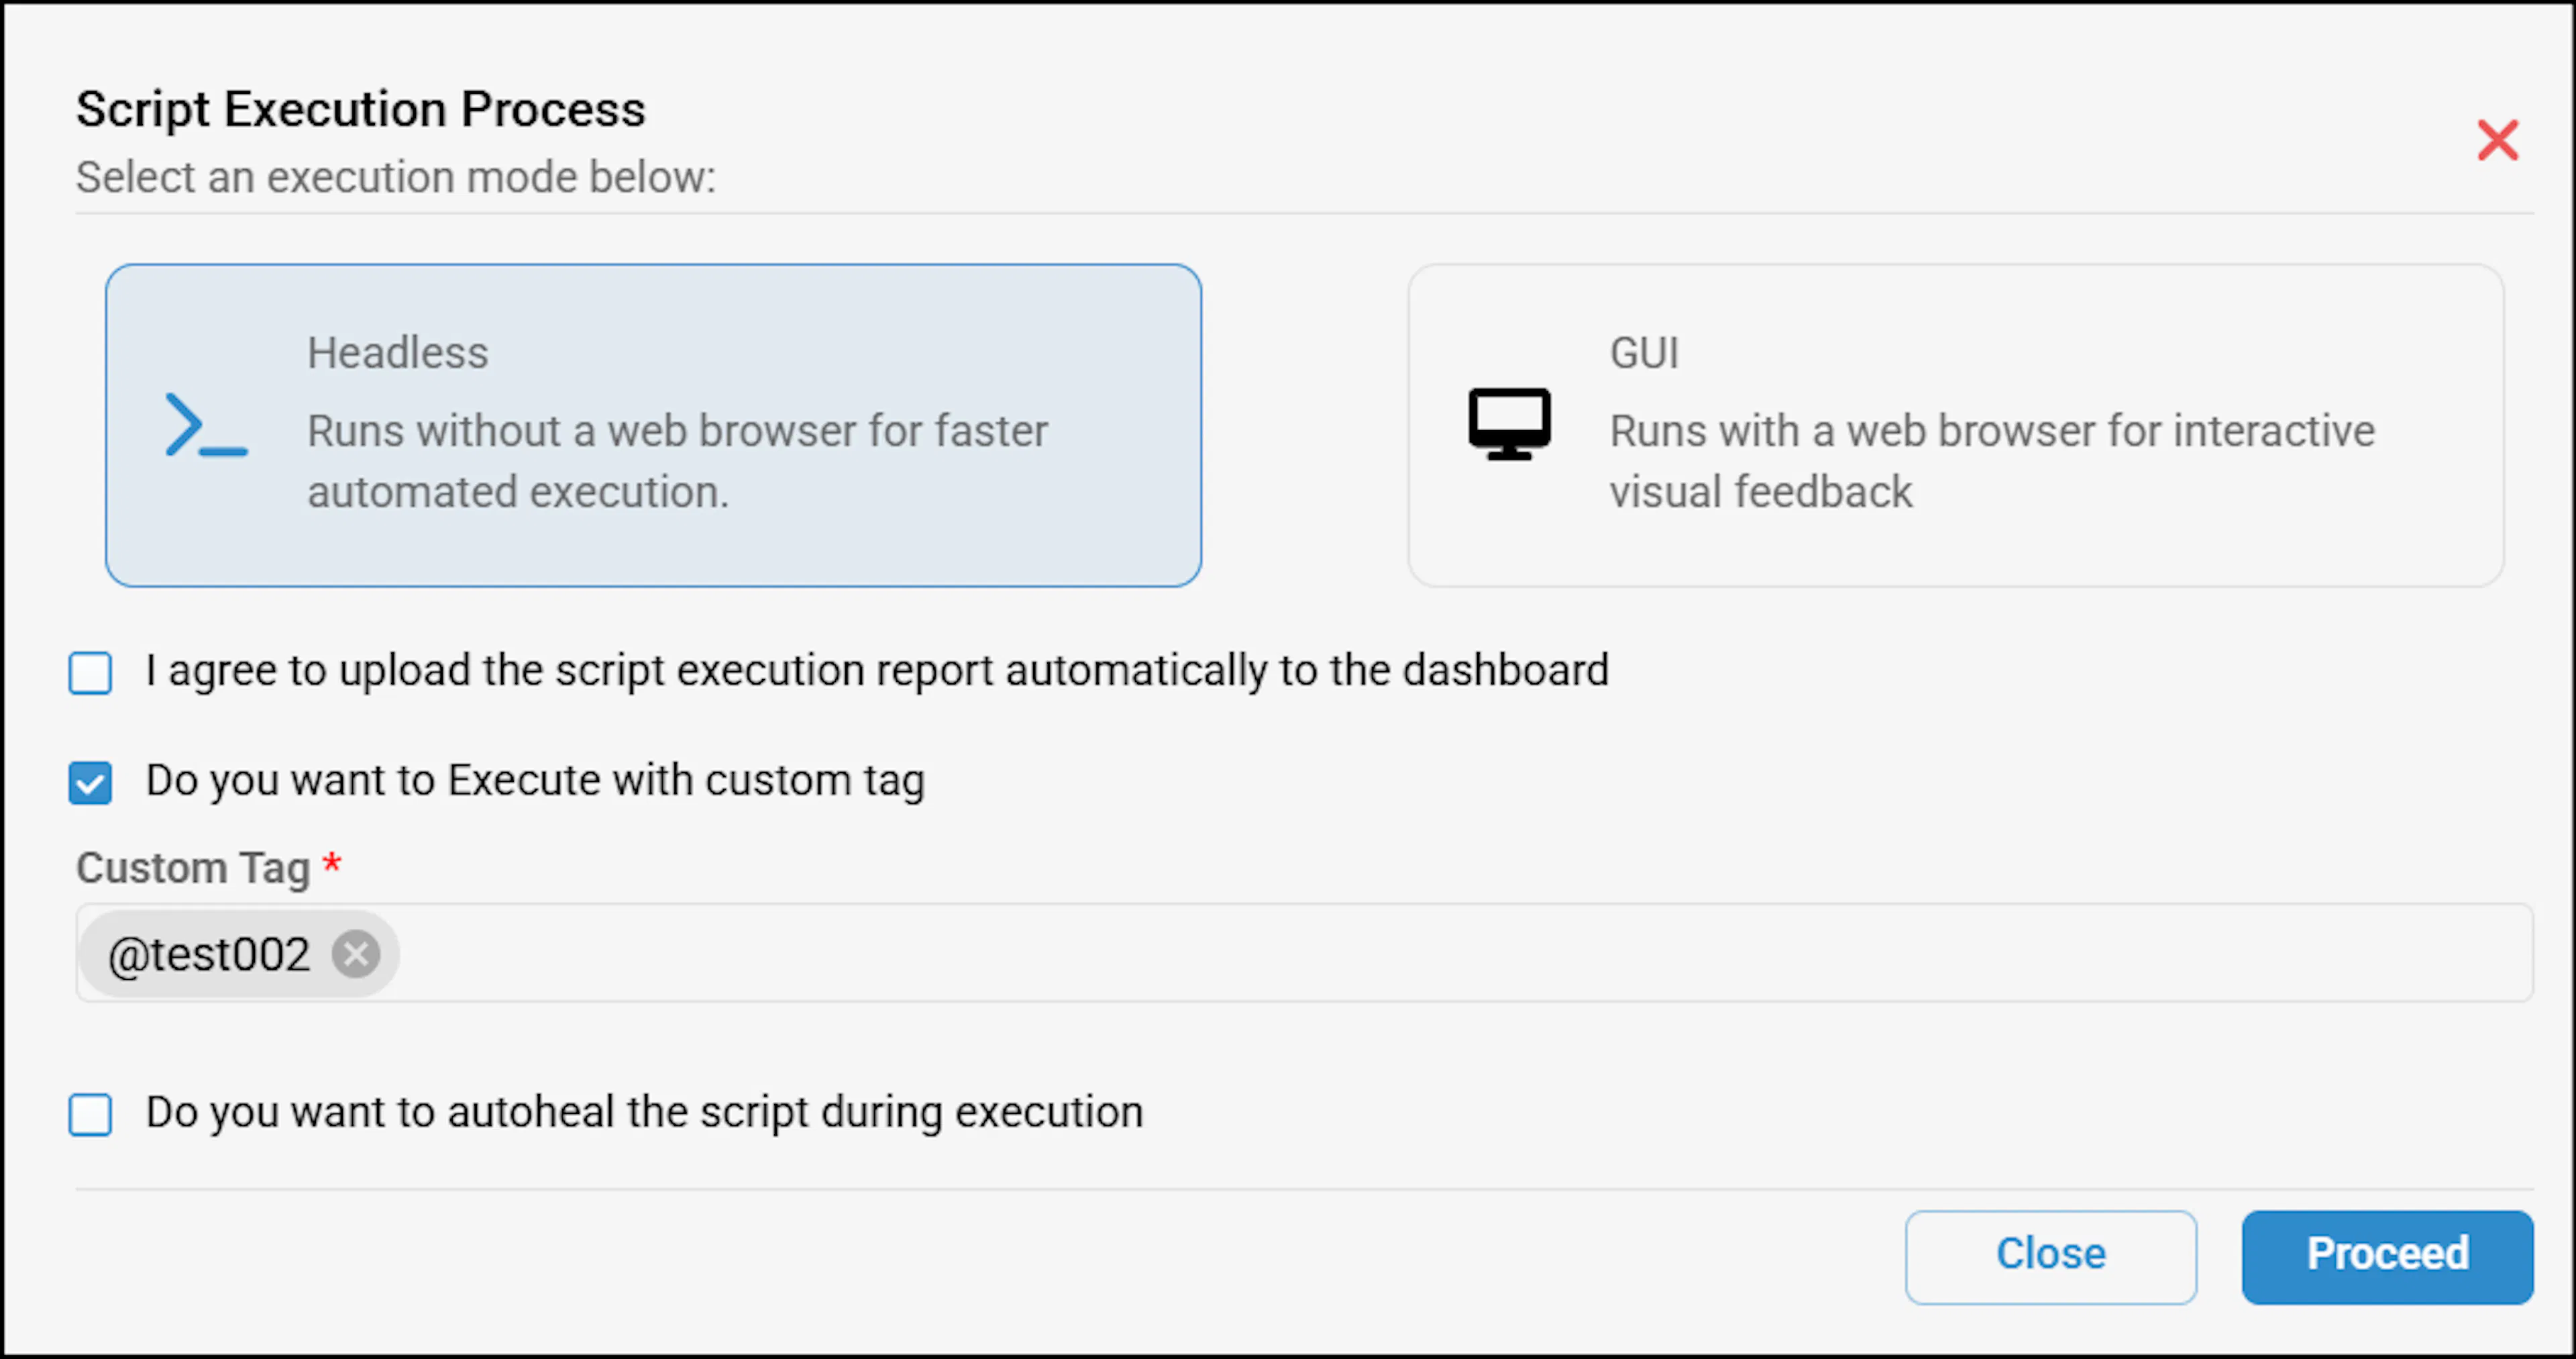Viewport: 2576px width, 1359px height.
Task: Uncheck the Execute with custom tag checkbox
Action: [x=90, y=783]
